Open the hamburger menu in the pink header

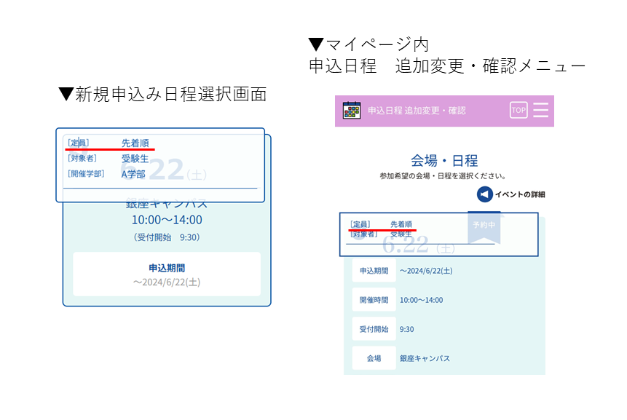[540, 111]
